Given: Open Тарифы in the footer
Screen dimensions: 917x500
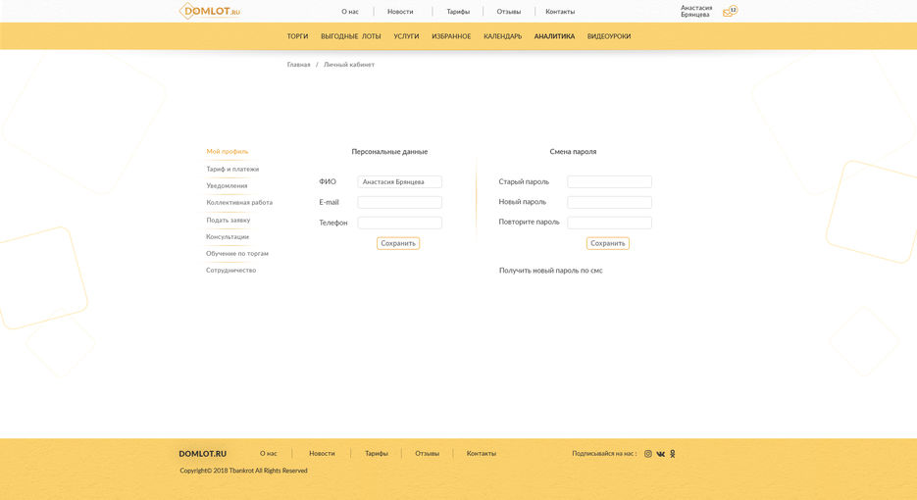Looking at the screenshot, I should point(376,454).
